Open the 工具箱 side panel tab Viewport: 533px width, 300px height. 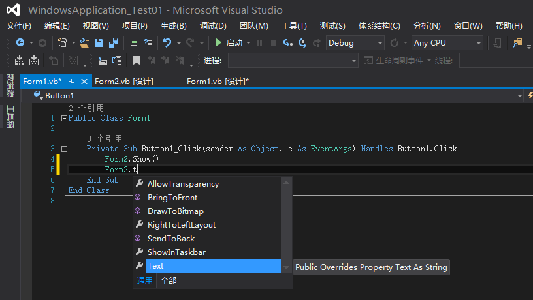[10, 116]
